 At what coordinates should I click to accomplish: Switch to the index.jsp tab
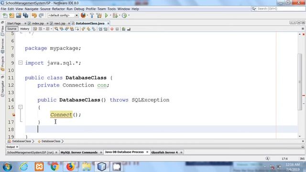(x=38, y=23)
